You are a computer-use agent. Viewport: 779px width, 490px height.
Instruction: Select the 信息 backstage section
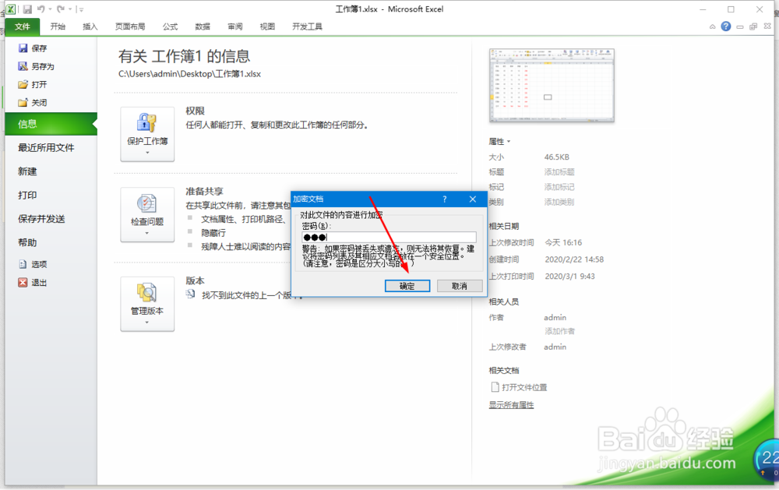pyautogui.click(x=51, y=124)
